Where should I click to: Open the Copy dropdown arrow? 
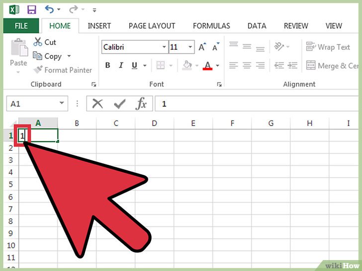pos(69,56)
